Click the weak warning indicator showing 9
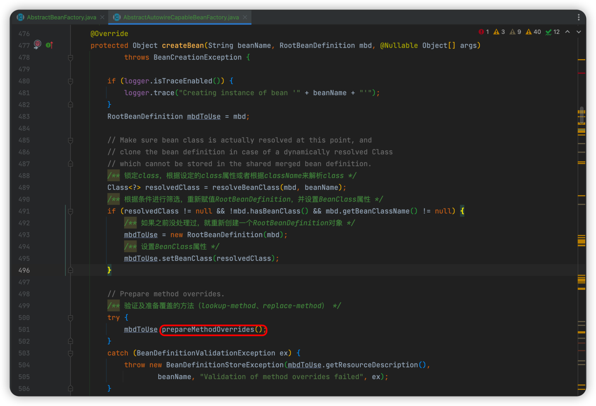 tap(515, 32)
